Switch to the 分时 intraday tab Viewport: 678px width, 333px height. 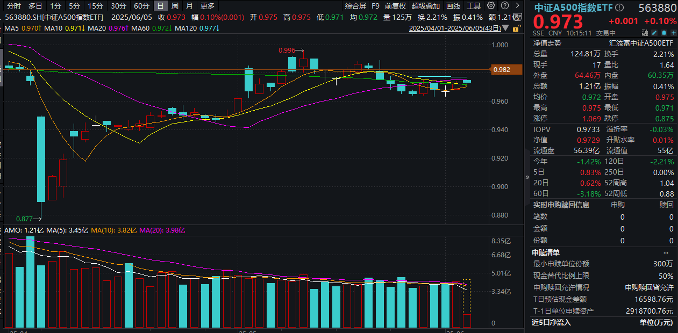pyautogui.click(x=14, y=6)
